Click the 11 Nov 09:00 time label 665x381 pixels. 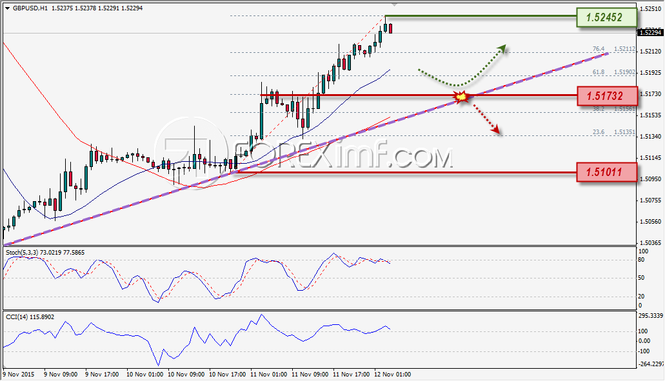click(x=310, y=375)
